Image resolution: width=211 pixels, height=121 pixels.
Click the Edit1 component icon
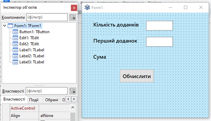pos(15,38)
